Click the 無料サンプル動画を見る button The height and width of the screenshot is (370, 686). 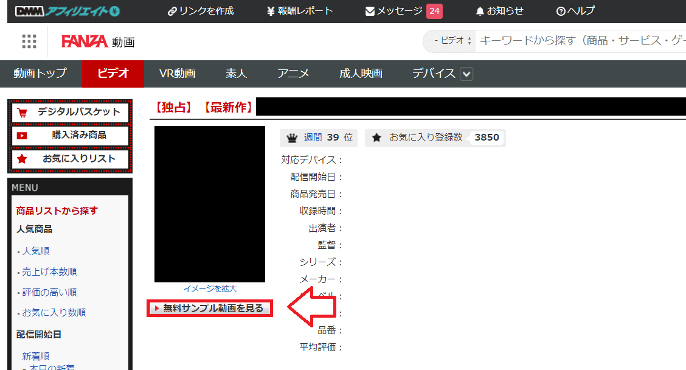click(209, 309)
